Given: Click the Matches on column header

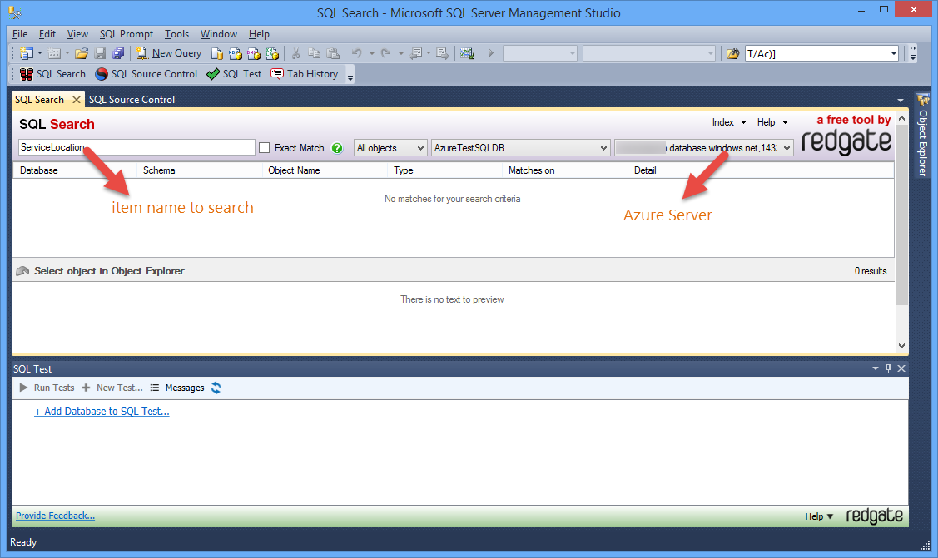Looking at the screenshot, I should point(564,170).
